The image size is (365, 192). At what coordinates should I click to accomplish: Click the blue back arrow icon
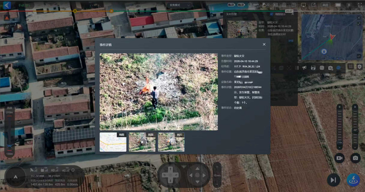coord(7,5)
